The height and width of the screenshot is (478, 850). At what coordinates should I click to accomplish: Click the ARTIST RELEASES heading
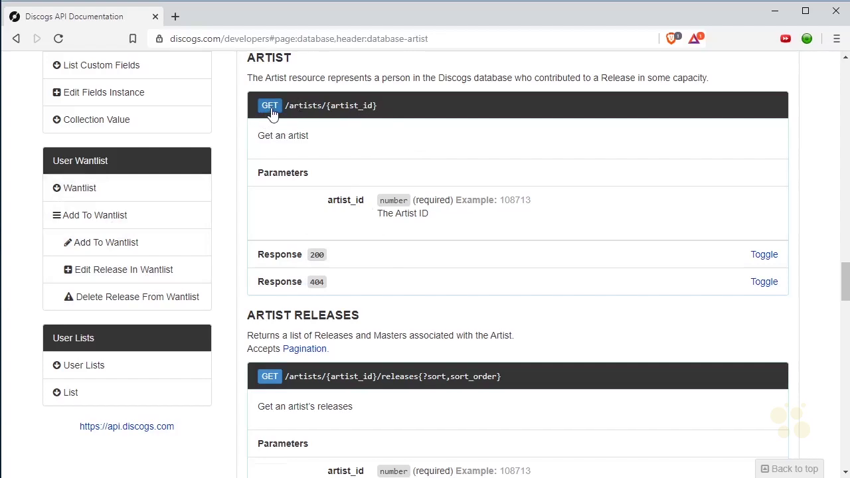pos(303,315)
